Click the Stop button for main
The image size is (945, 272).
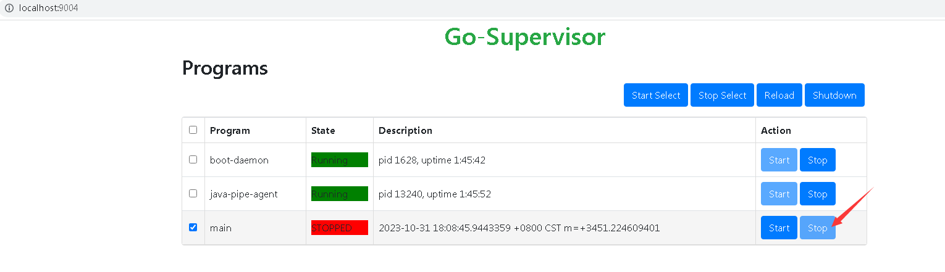point(818,228)
